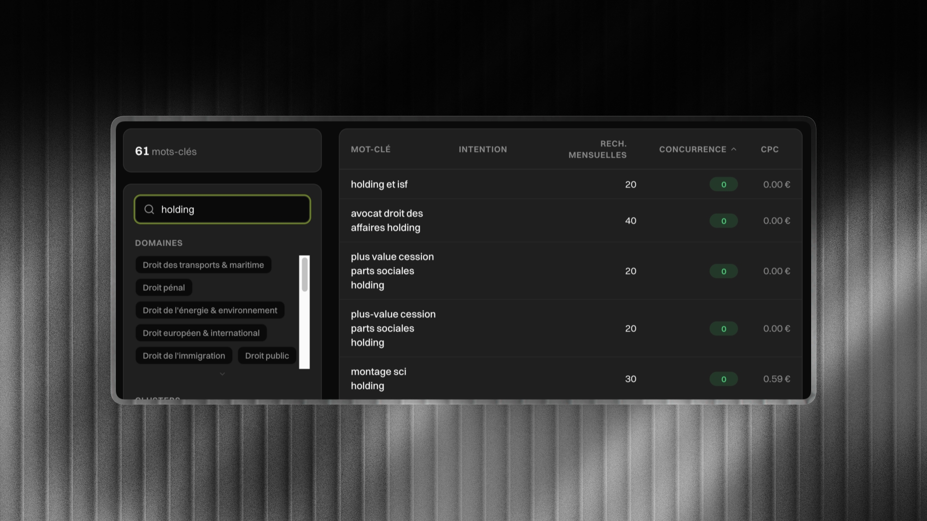The height and width of the screenshot is (521, 927).
Task: Click the green concurrence badge for holding et isf
Action: click(723, 184)
